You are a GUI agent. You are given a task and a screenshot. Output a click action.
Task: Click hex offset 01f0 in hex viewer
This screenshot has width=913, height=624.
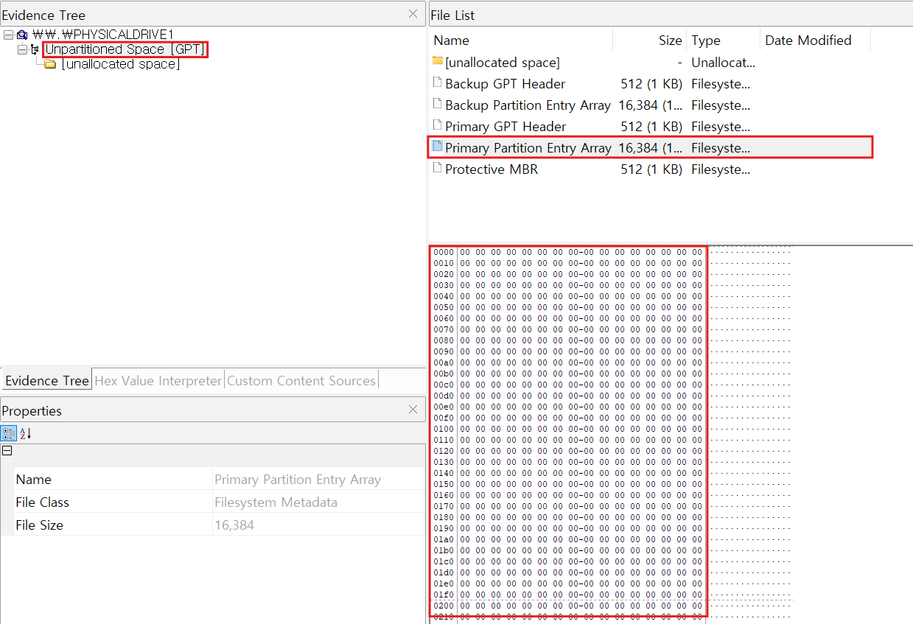444,595
